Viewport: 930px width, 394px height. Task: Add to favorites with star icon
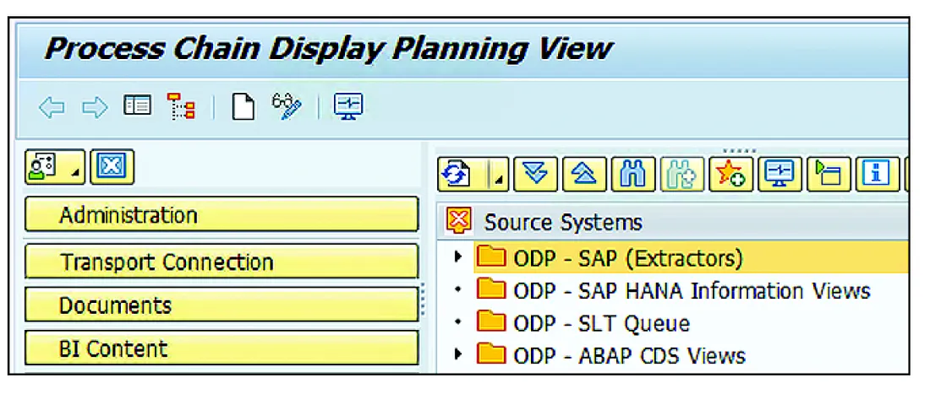click(730, 175)
